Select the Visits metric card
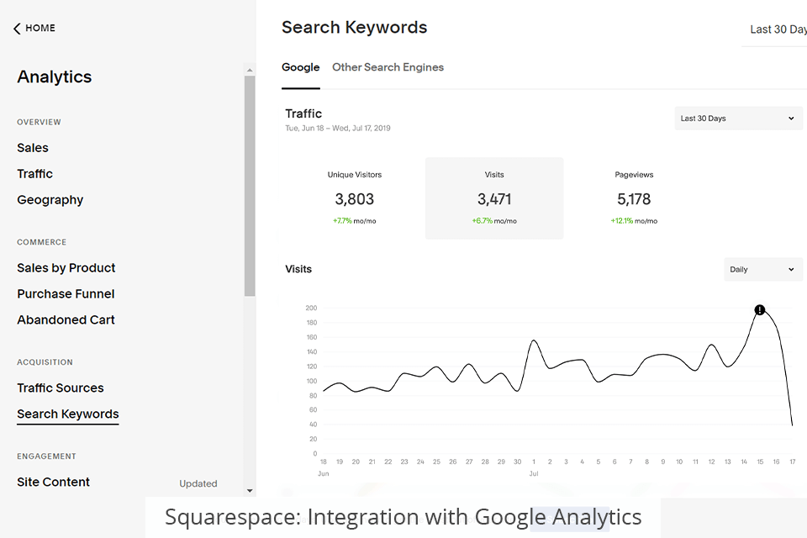This screenshot has height=538, width=807. (494, 198)
